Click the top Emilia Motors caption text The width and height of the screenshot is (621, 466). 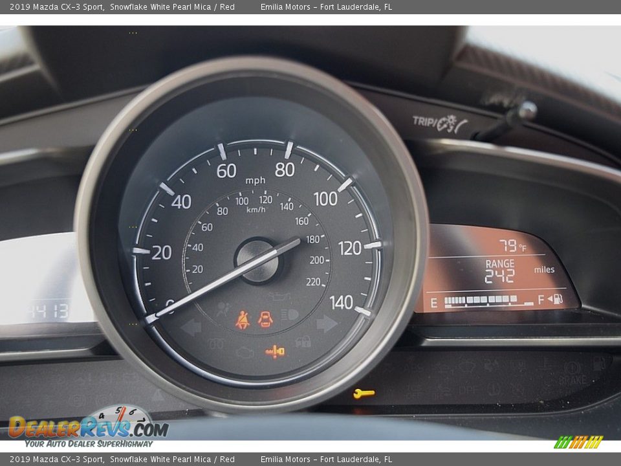(x=326, y=6)
